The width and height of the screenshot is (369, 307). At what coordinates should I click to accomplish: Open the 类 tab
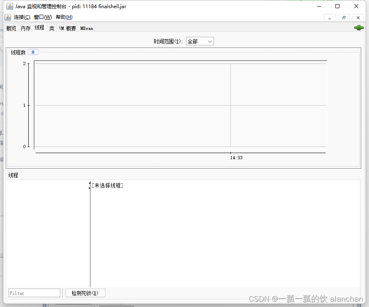click(52, 28)
